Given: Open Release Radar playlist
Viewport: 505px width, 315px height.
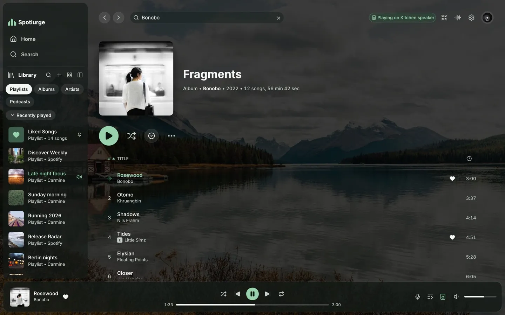Looking at the screenshot, I should pyautogui.click(x=45, y=240).
